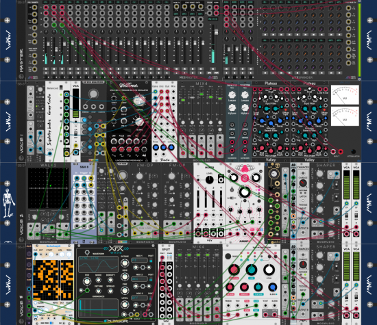The height and width of the screenshot is (325, 377).
Task: Click the WALK2 XY display
Action: 49,188
